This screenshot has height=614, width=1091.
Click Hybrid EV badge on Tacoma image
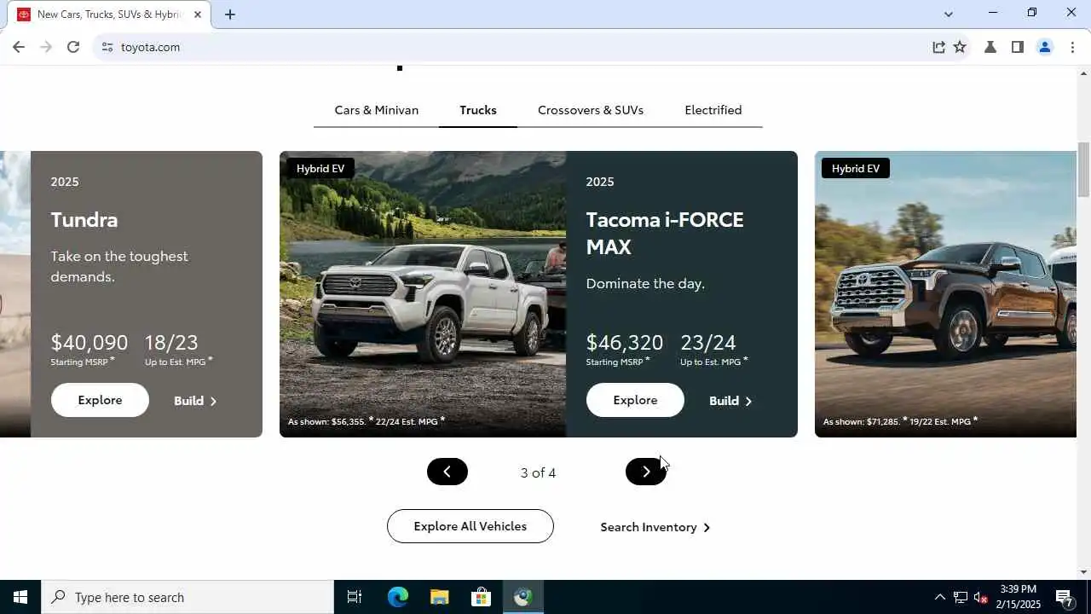click(x=320, y=168)
